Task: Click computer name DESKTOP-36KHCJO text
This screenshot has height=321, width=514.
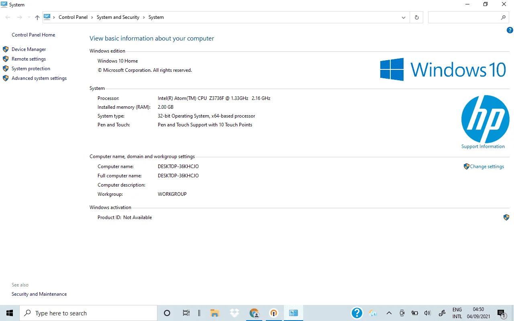Action: 178,167
